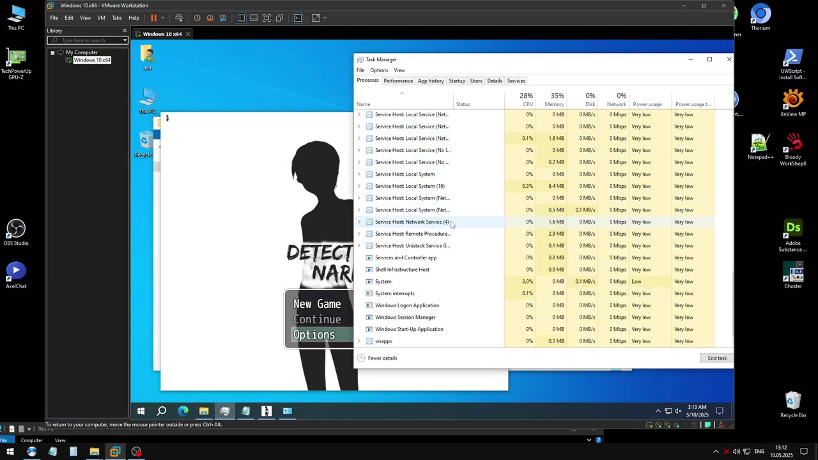Open the Tabs menu in VMware
Image resolution: width=818 pixels, height=460 pixels.
pos(117,18)
